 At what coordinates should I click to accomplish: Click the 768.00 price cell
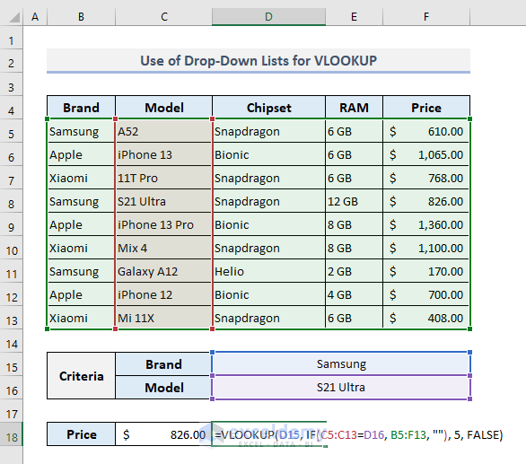(426, 178)
